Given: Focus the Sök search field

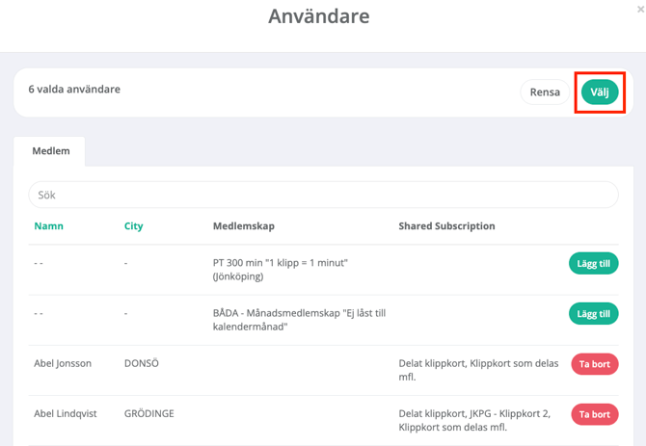Looking at the screenshot, I should 323,195.
